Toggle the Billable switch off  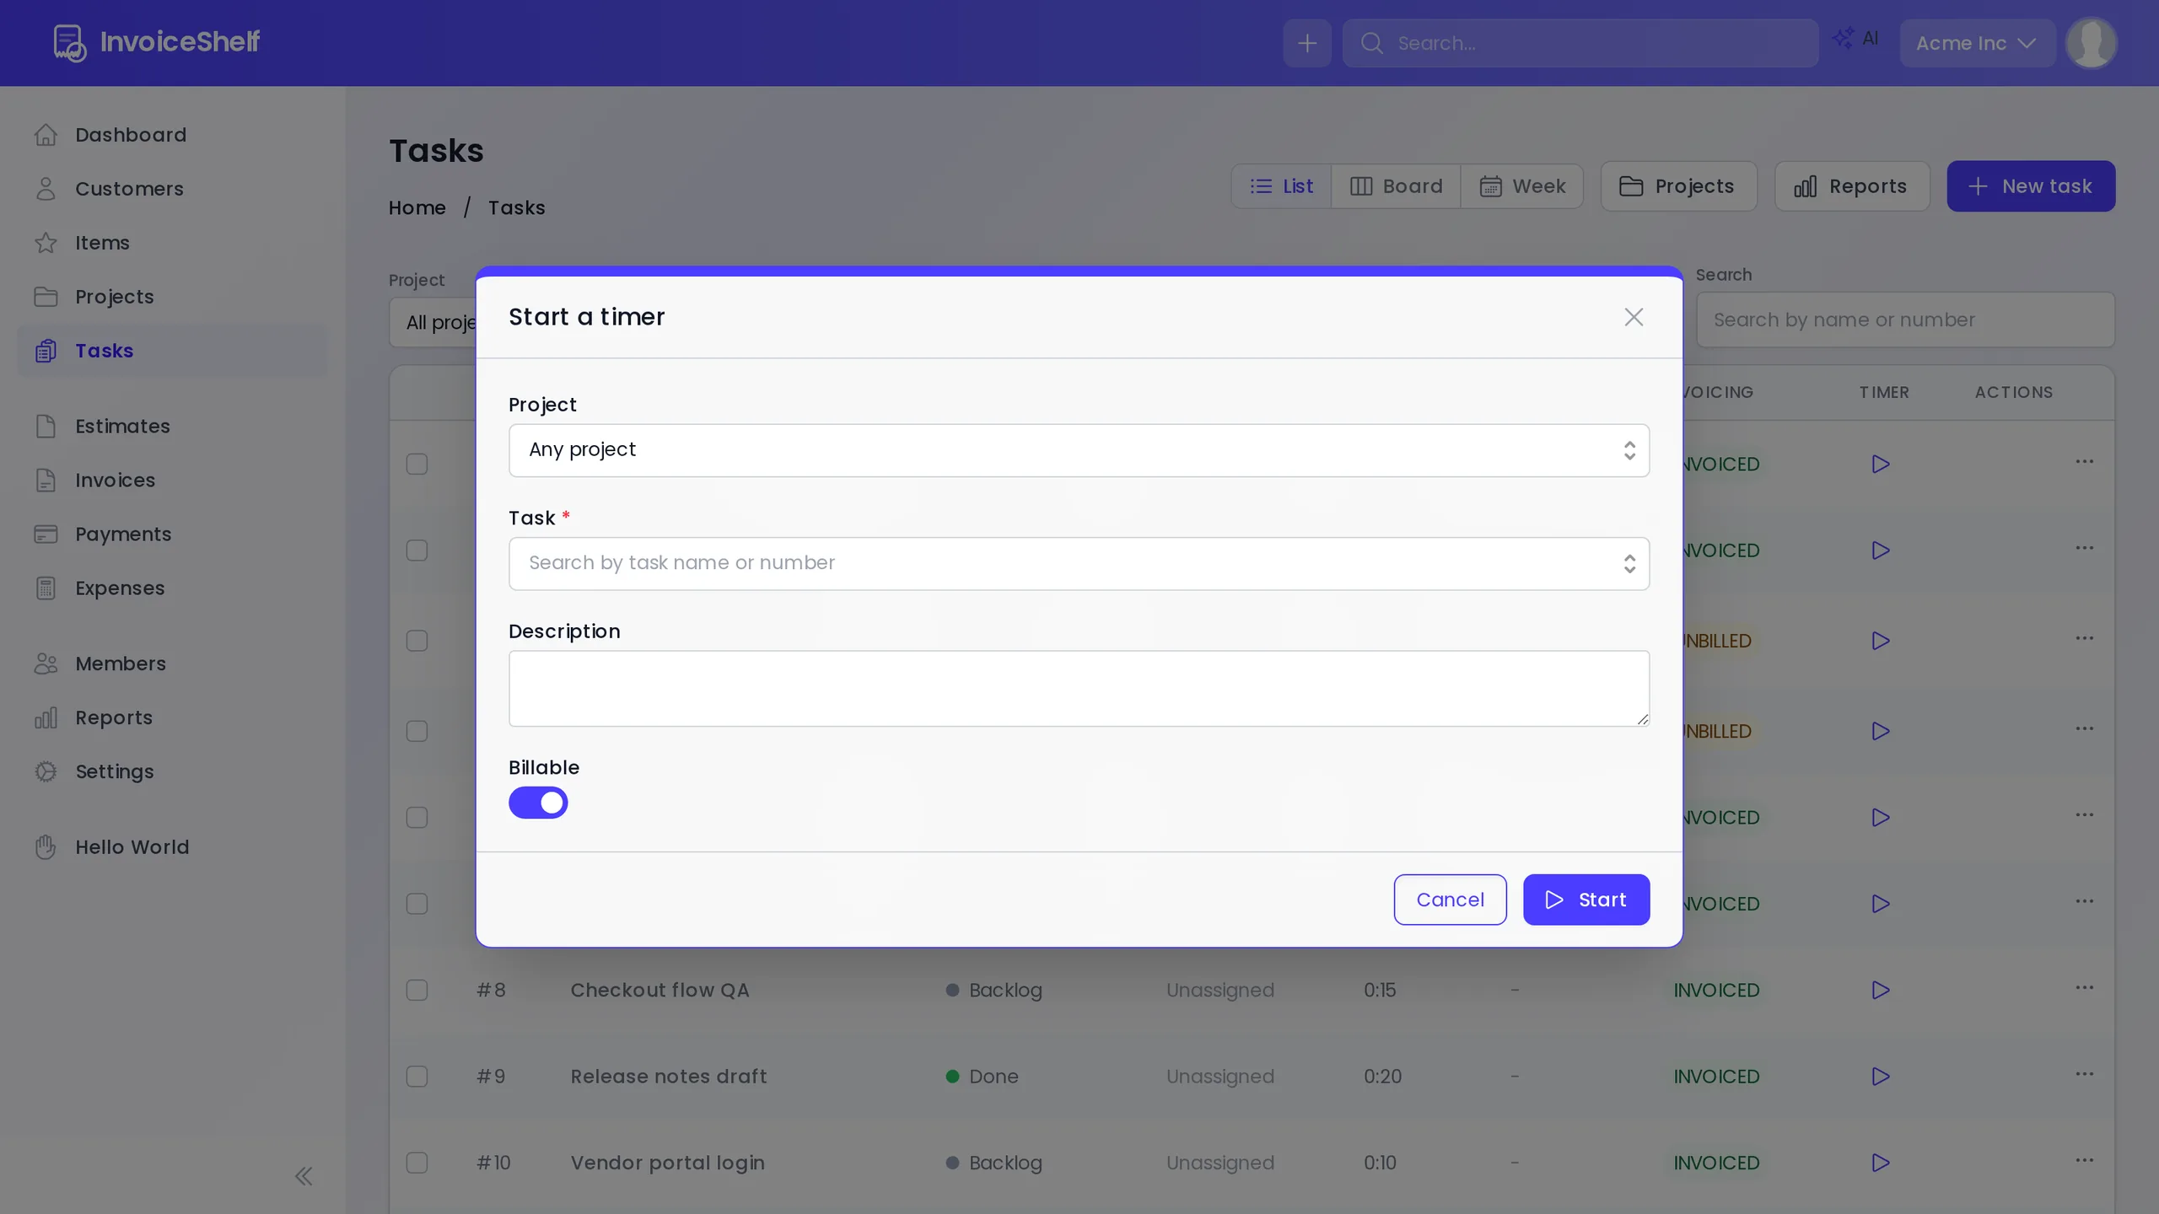coord(538,803)
